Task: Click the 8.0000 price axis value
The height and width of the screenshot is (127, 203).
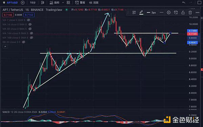Action: click(193, 93)
